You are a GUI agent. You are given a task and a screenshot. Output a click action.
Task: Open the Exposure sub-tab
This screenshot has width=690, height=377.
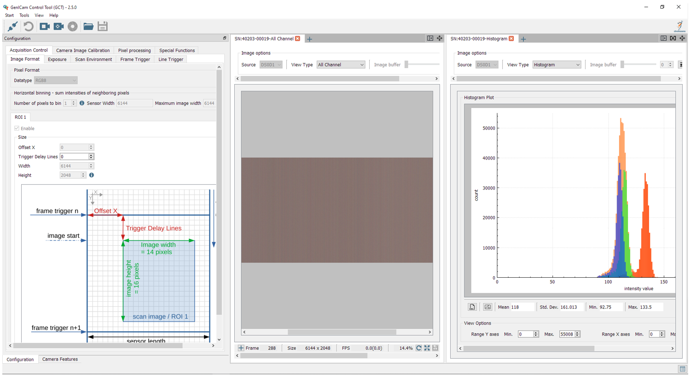point(57,59)
